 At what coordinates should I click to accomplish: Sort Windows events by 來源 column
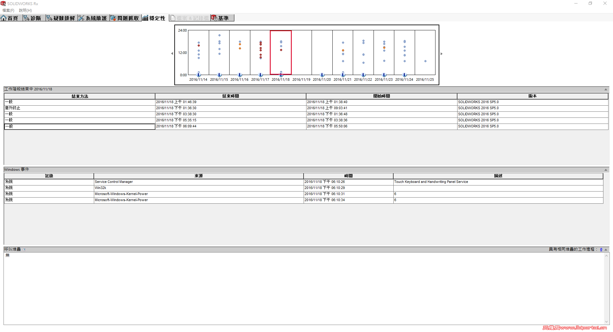click(199, 176)
